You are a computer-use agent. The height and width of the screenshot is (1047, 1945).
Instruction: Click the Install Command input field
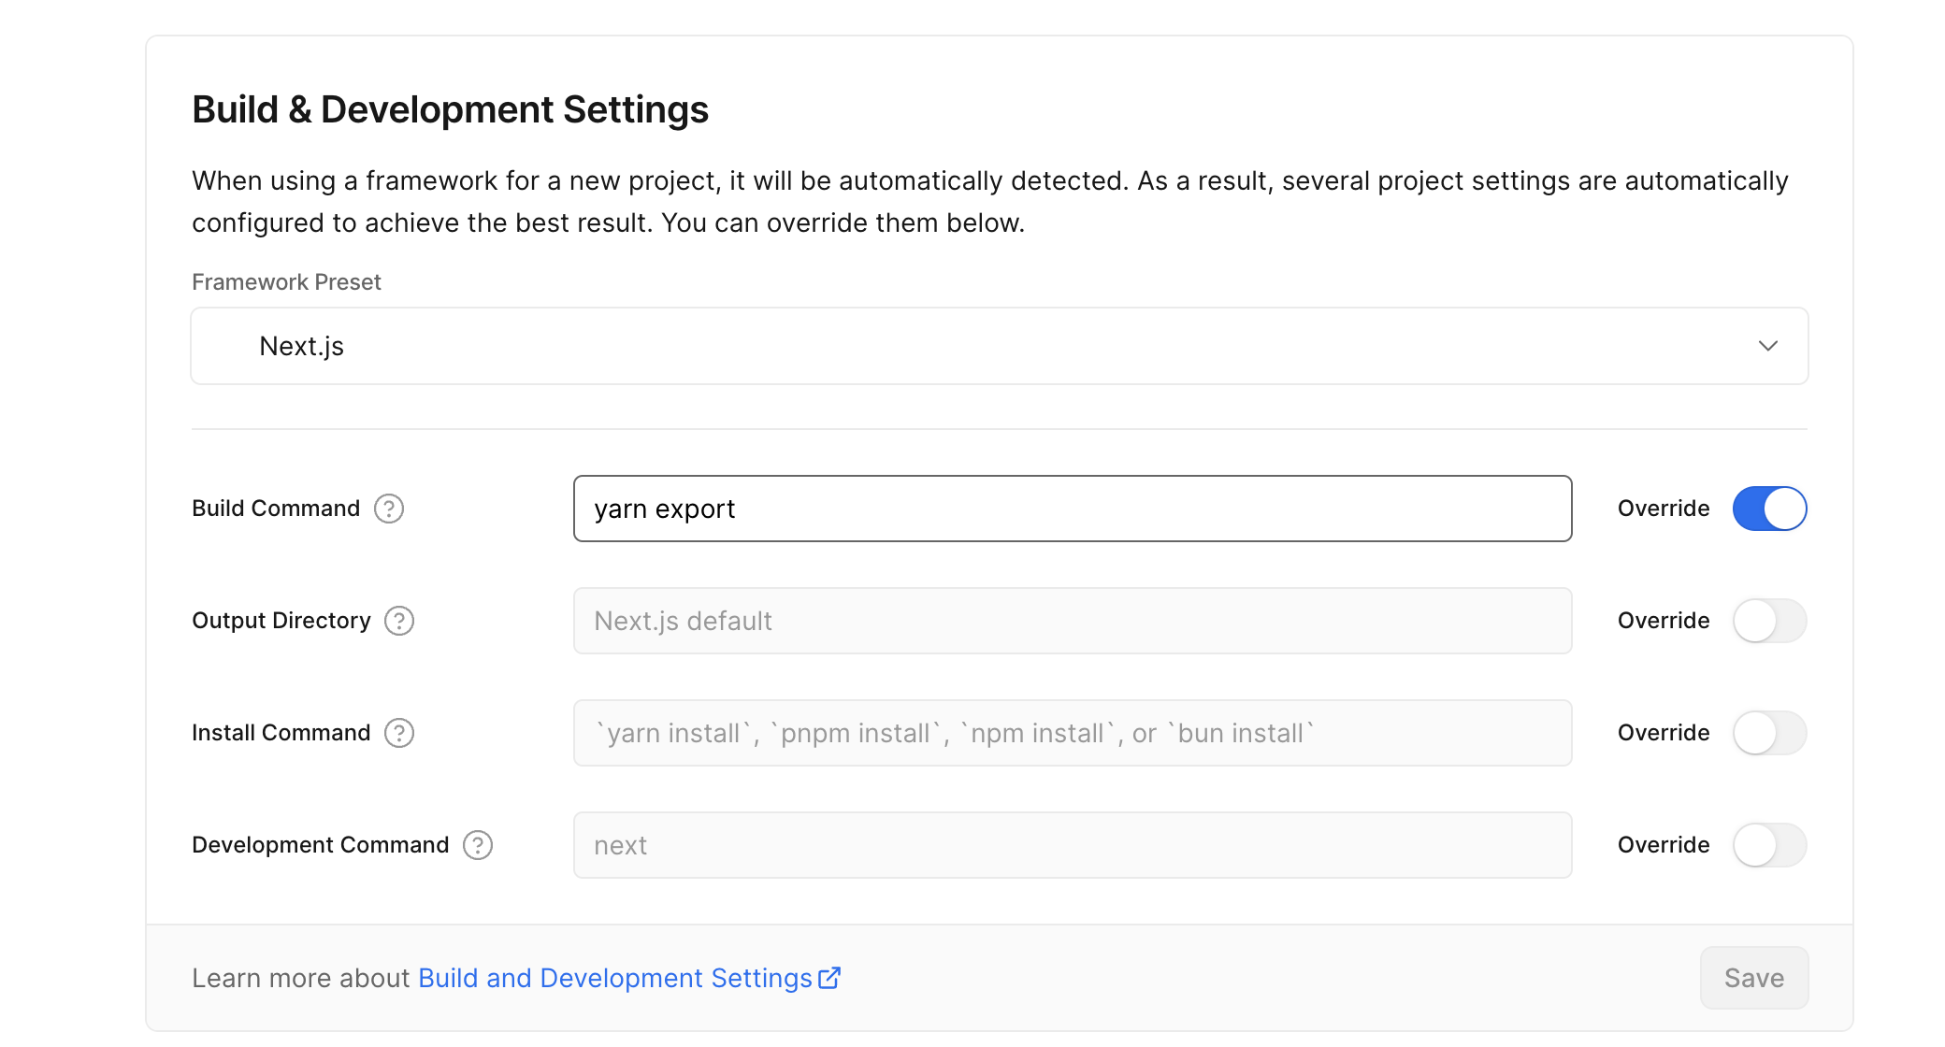[x=1072, y=733]
